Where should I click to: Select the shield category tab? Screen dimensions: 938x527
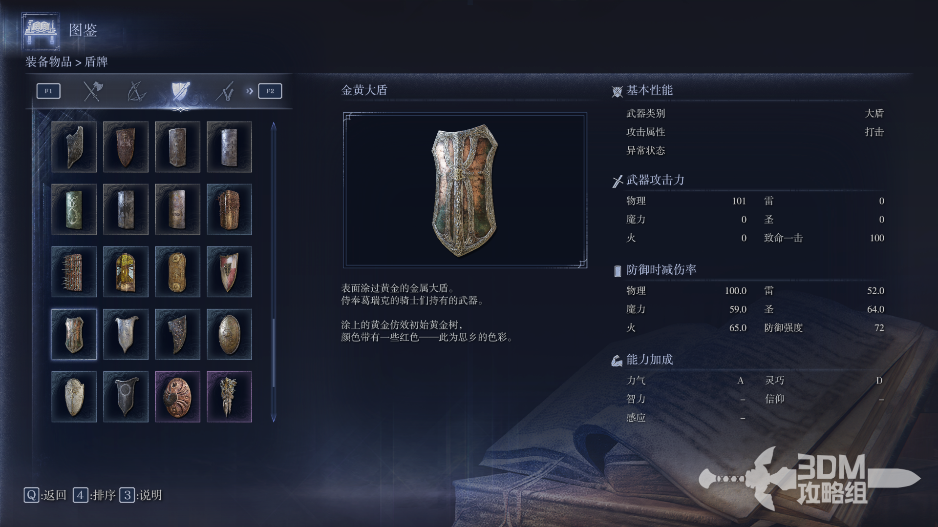(x=180, y=91)
